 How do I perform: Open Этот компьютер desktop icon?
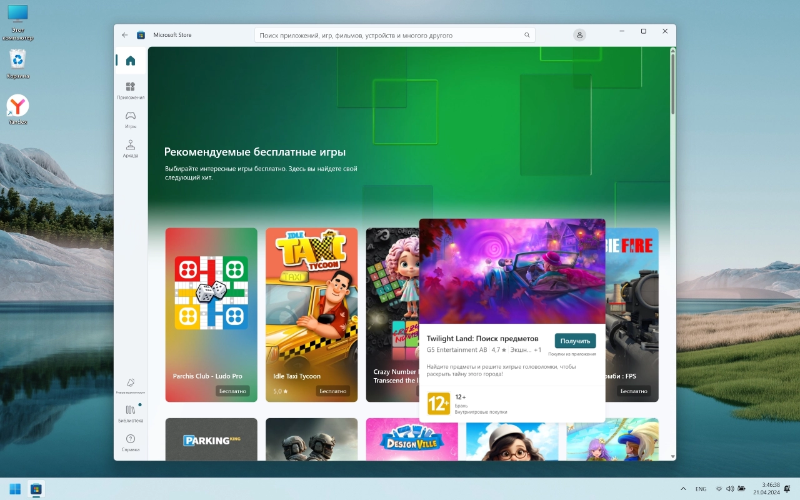point(17,22)
